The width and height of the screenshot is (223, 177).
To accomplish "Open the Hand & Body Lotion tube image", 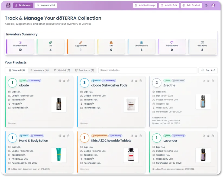I will 59,155.
